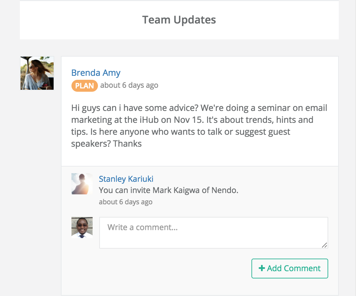The image size is (356, 296).
Task: Select the orange PLAN badge
Action: point(85,86)
